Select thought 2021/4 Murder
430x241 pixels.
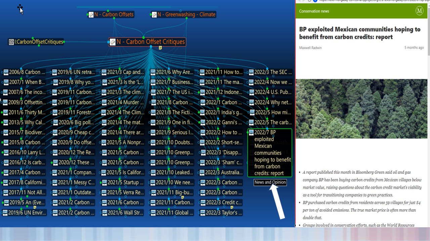(x=123, y=102)
